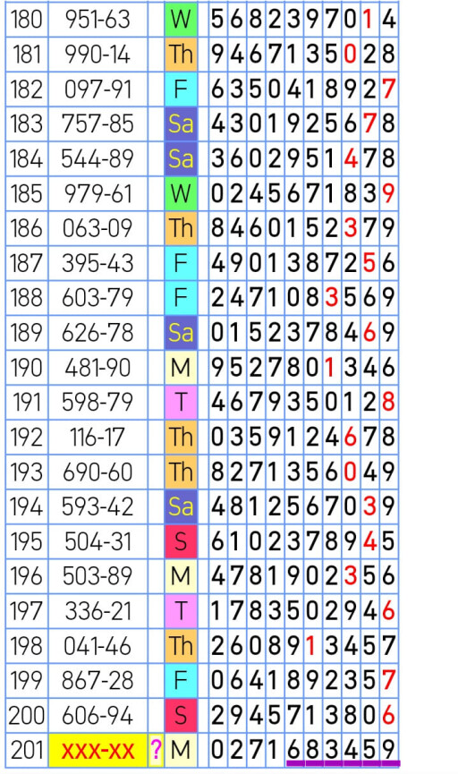Image resolution: width=458 pixels, height=774 pixels.
Task: Select the M day cell in row 196
Action: click(x=181, y=576)
